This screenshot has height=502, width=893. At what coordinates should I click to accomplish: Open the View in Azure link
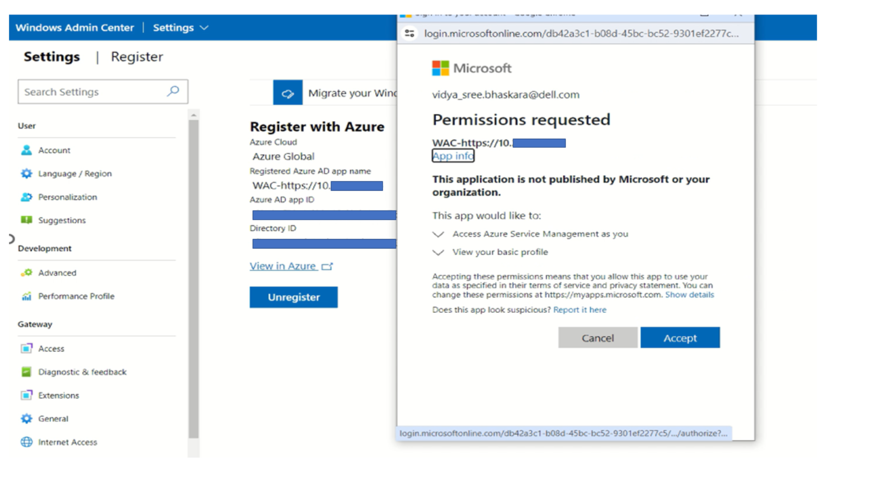click(x=283, y=266)
